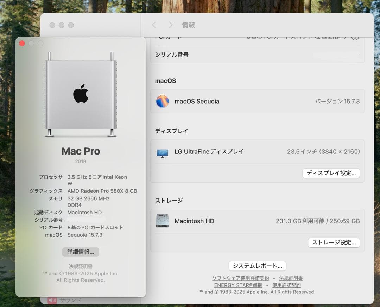This screenshot has height=307, width=380.
Task: Click 詳細情報 in the About window
Action: (81, 252)
